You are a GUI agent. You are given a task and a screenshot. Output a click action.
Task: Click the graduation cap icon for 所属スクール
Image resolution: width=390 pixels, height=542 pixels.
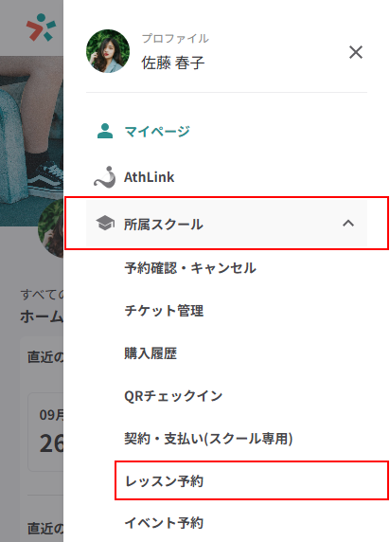105,224
